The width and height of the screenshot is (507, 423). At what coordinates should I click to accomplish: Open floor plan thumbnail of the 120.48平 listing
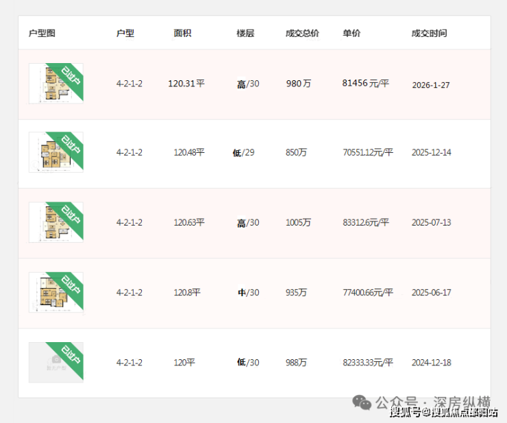(56, 152)
